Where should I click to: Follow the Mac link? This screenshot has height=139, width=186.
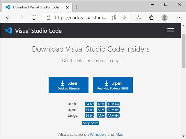[119, 134]
